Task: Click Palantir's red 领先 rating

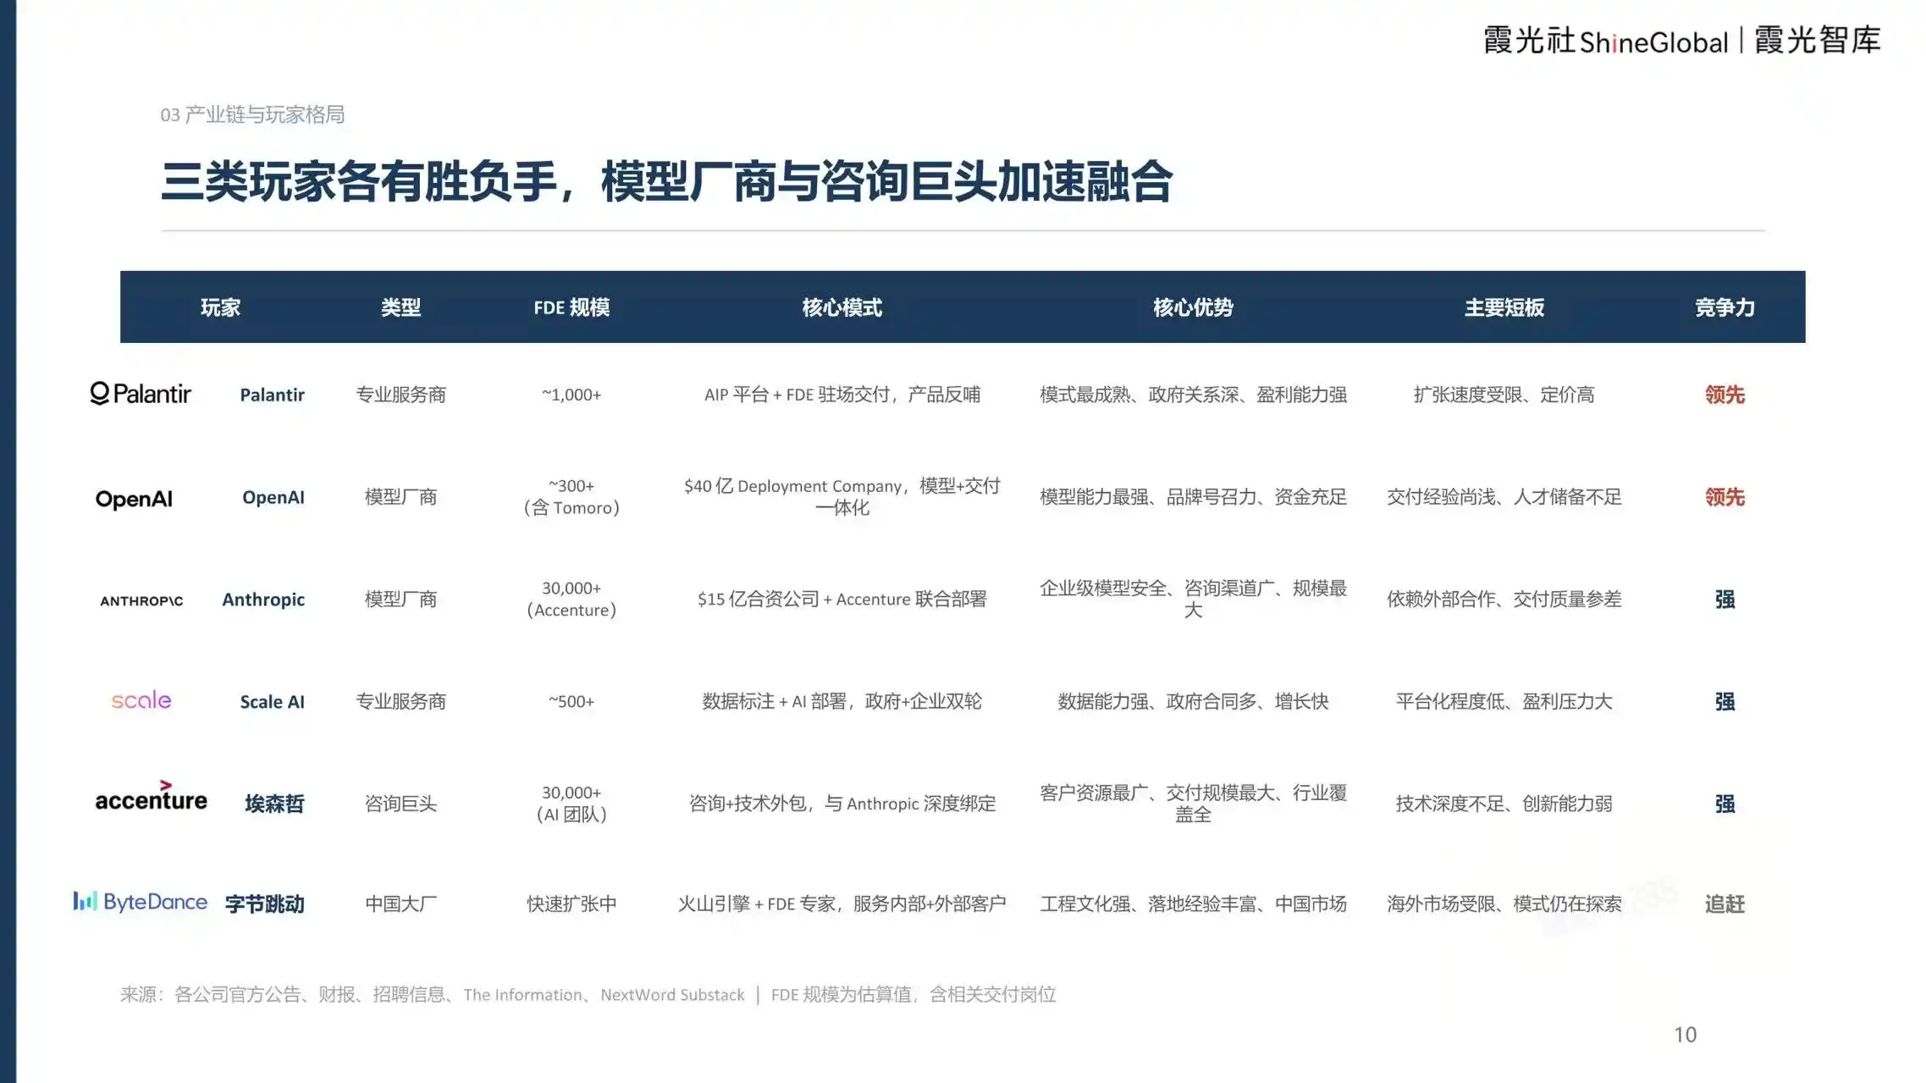Action: point(1725,395)
